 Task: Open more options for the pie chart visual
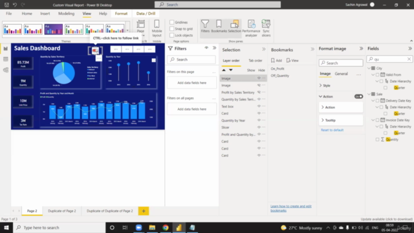(99, 58)
